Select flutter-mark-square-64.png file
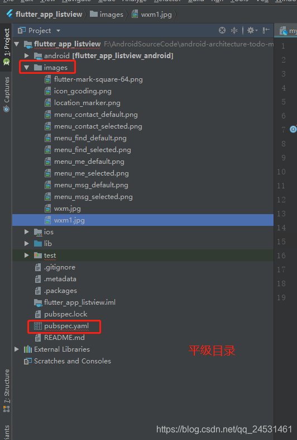The height and width of the screenshot is (440, 297). pos(98,79)
